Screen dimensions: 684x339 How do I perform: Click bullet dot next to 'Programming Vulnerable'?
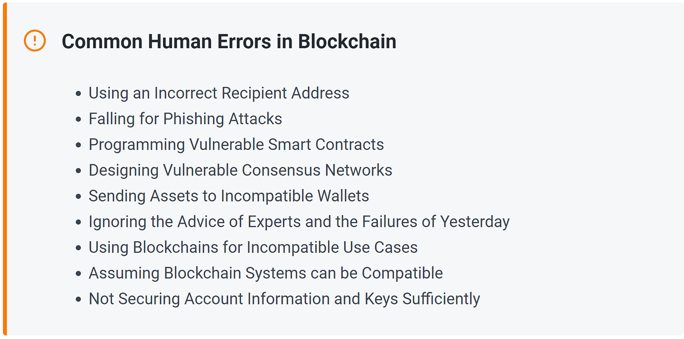78,145
